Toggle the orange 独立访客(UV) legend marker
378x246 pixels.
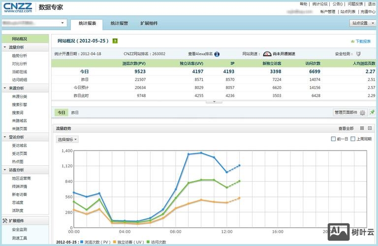tap(115, 242)
